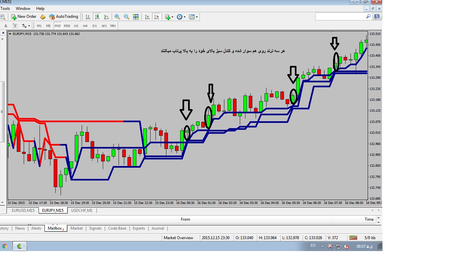Open the Alerts terminal tab
This screenshot has width=450, height=253.
(x=36, y=228)
